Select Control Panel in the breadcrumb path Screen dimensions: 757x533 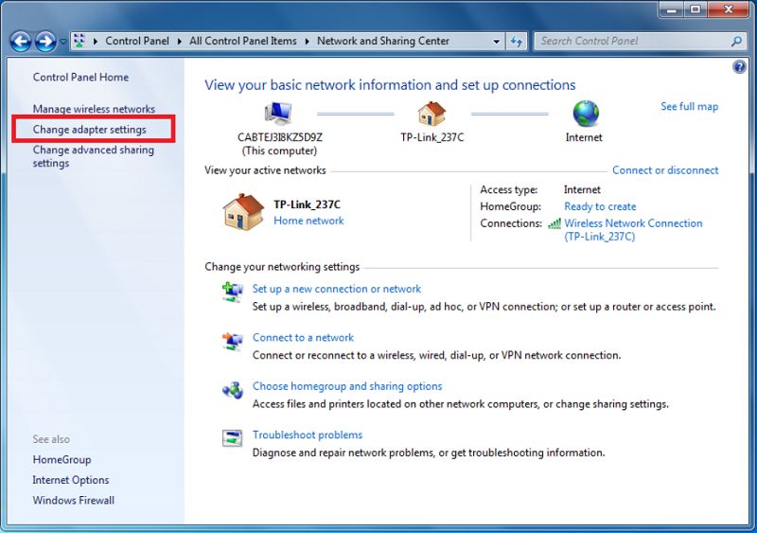coord(138,42)
